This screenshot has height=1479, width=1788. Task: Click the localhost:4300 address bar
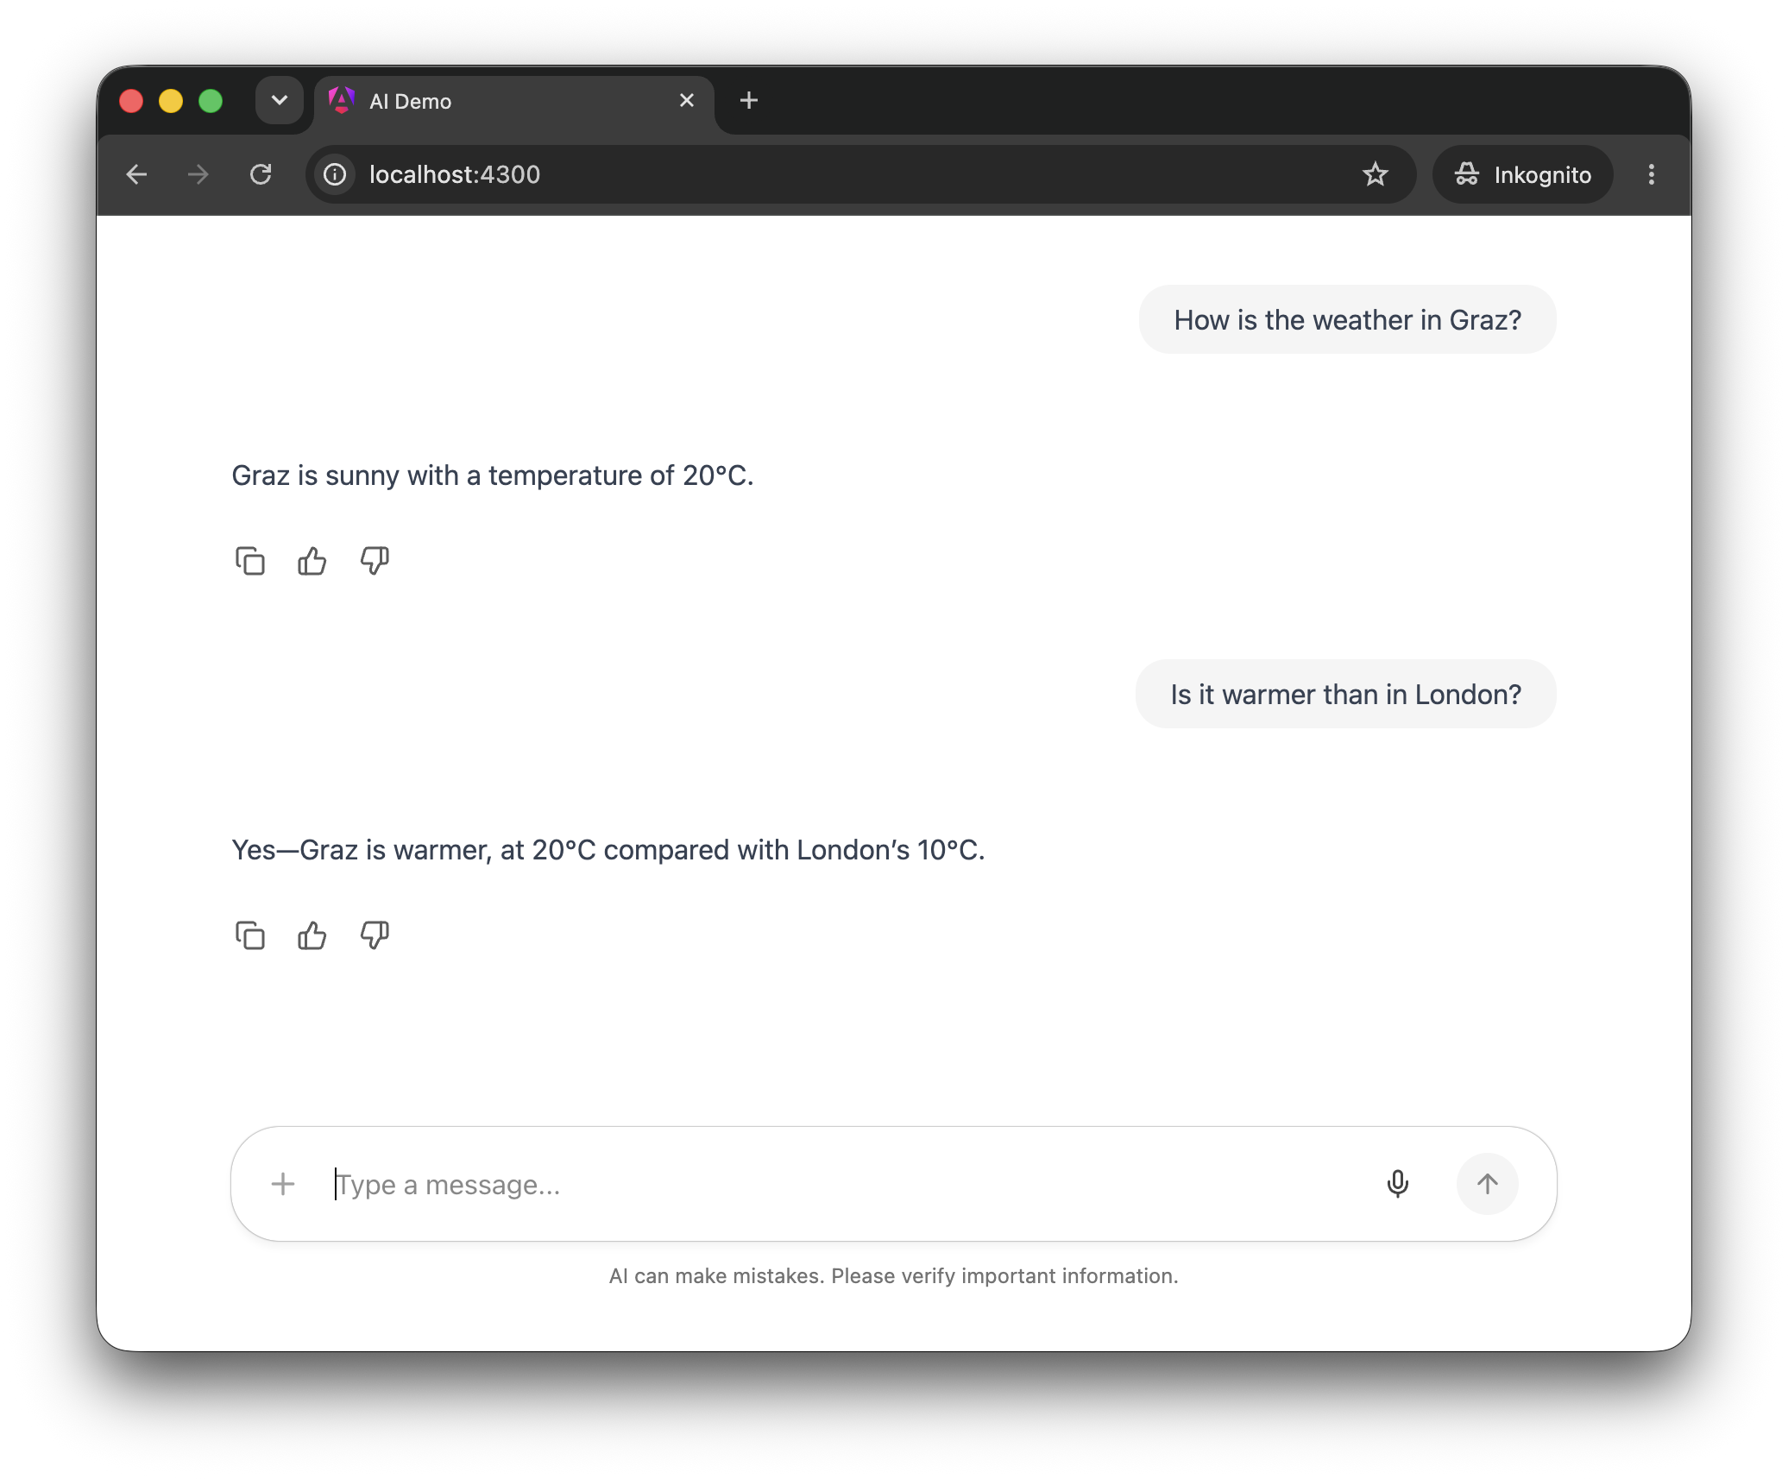pos(860,175)
